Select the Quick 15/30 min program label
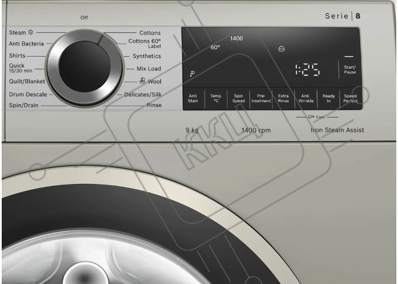The image size is (398, 284). pyautogui.click(x=20, y=68)
